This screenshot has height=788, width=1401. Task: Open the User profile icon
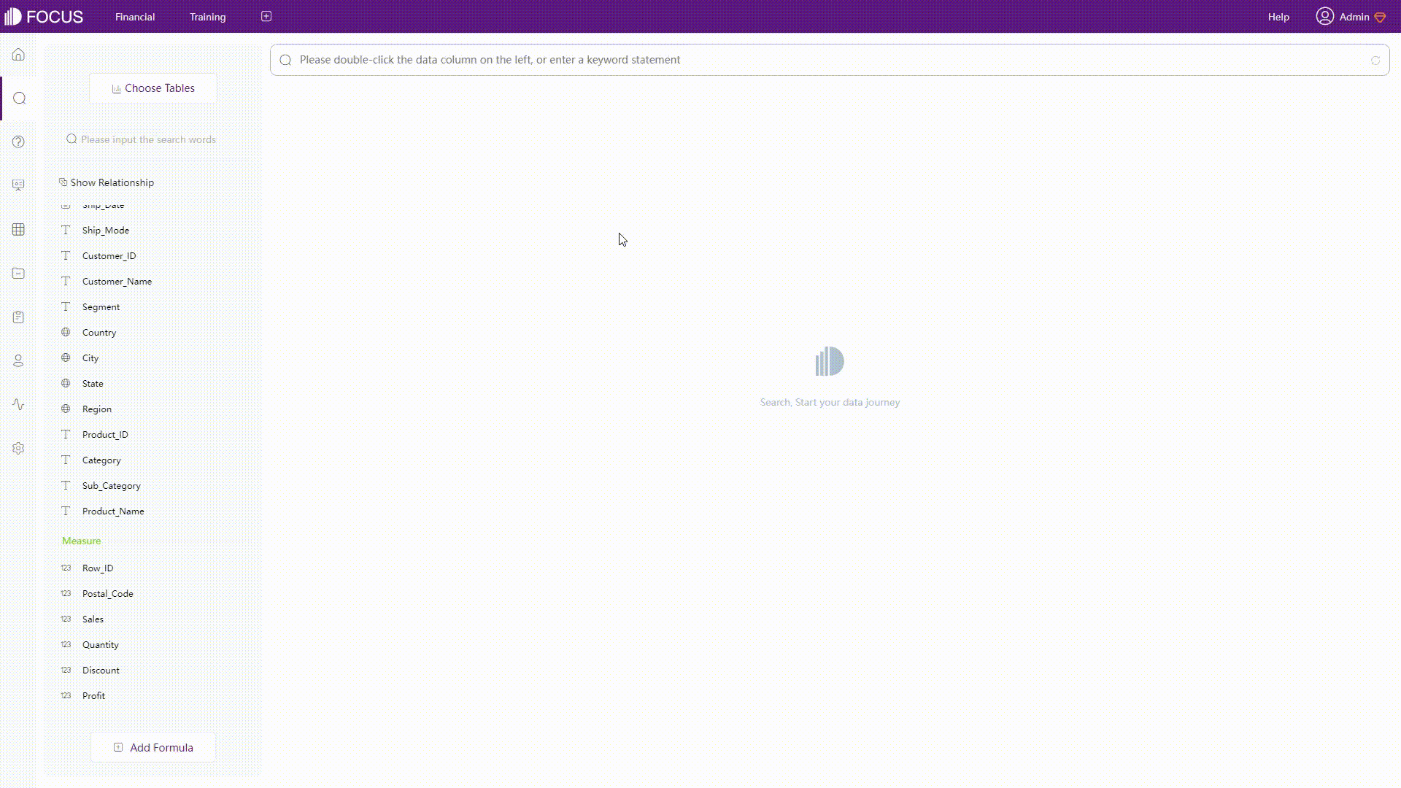1326,16
